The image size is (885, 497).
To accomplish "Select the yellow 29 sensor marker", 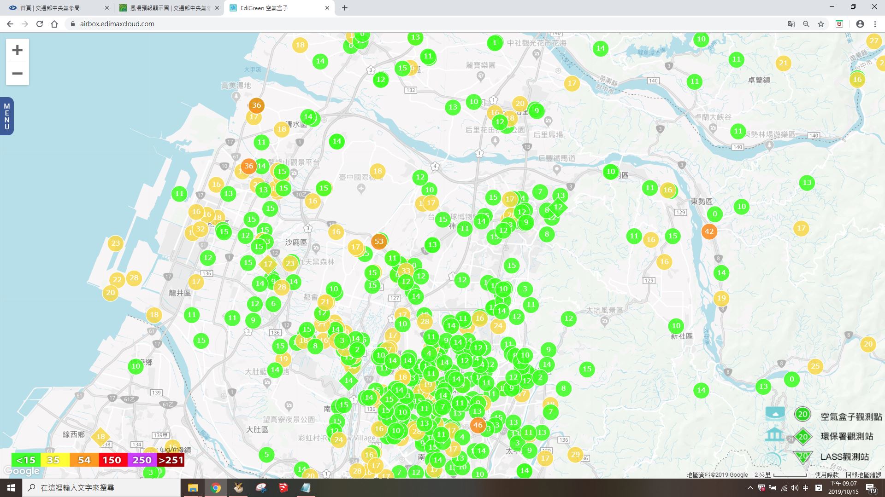I will (575, 455).
